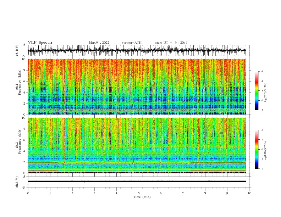Click inside the ch.2 spectrogram panel
This screenshot has height=217, width=281.
pyautogui.click(x=137, y=145)
